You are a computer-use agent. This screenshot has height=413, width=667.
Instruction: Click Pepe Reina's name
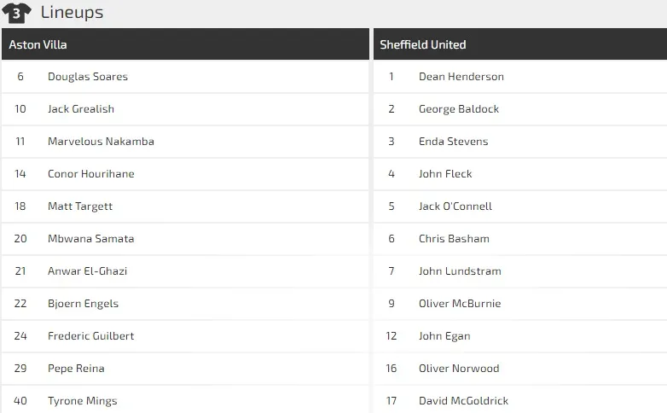76,369
